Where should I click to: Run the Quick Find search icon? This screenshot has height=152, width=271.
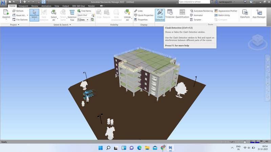(93, 15)
